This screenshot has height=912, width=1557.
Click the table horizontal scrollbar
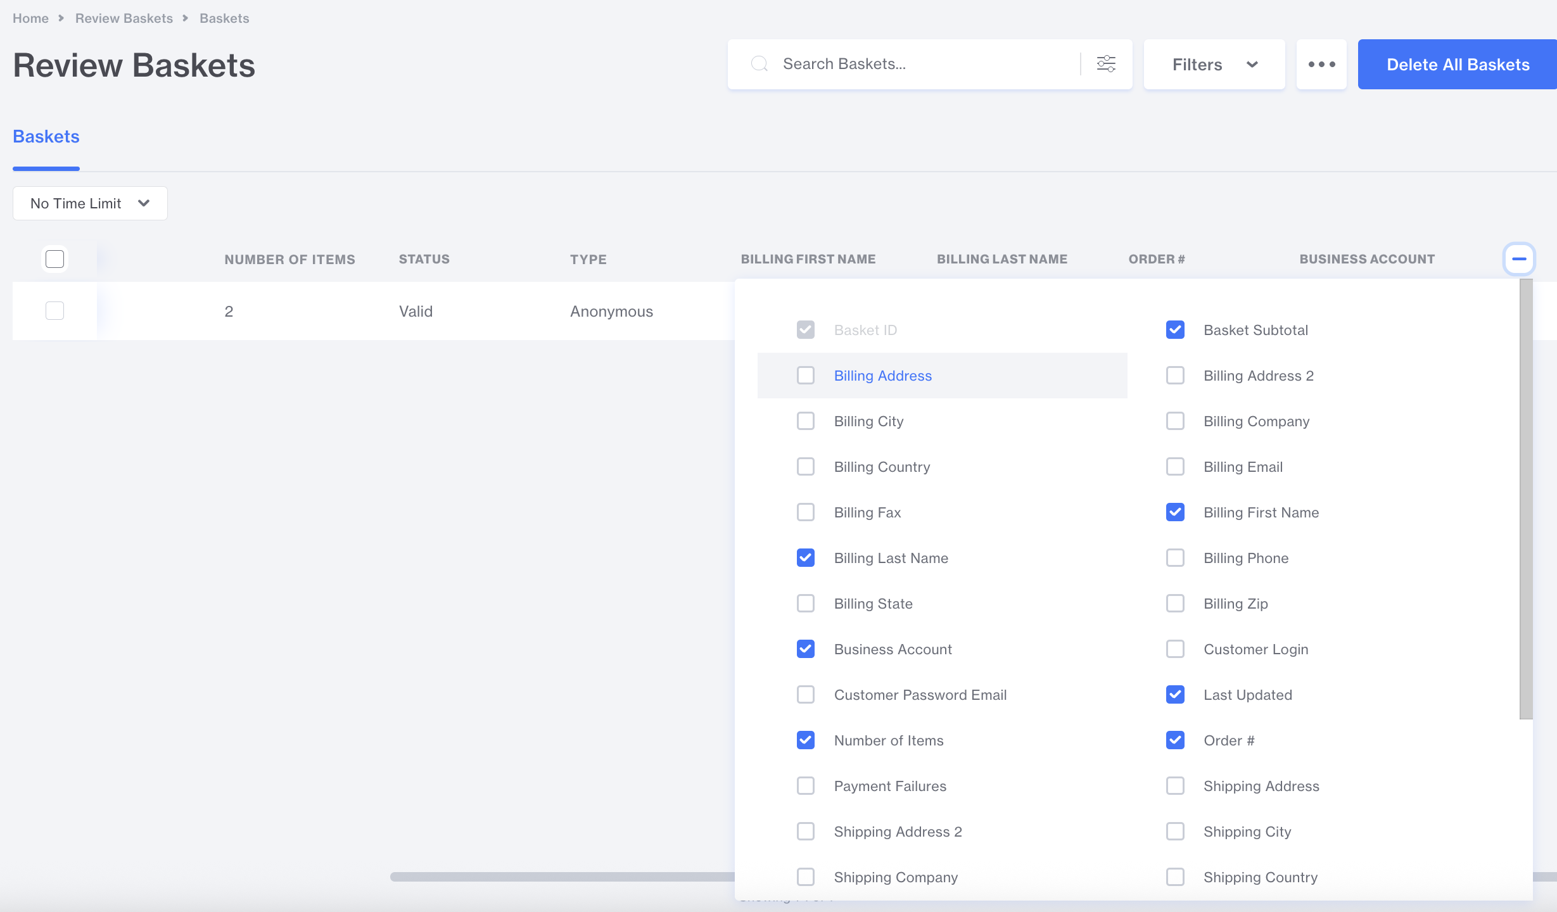pos(562,877)
